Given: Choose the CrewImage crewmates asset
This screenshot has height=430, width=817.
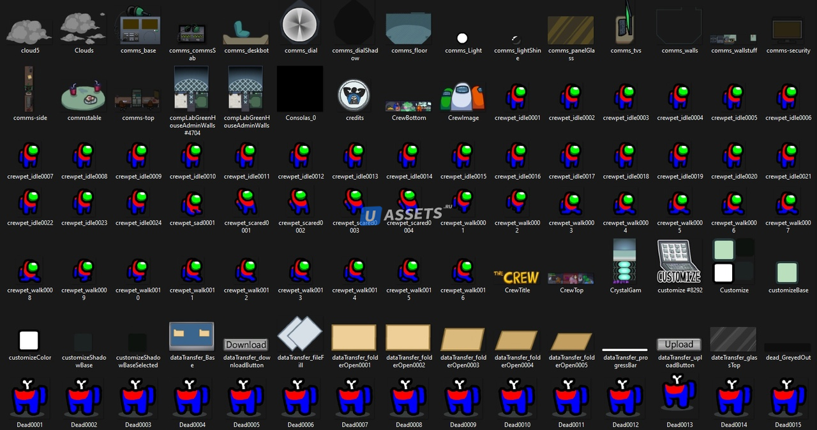Looking at the screenshot, I should pyautogui.click(x=463, y=97).
